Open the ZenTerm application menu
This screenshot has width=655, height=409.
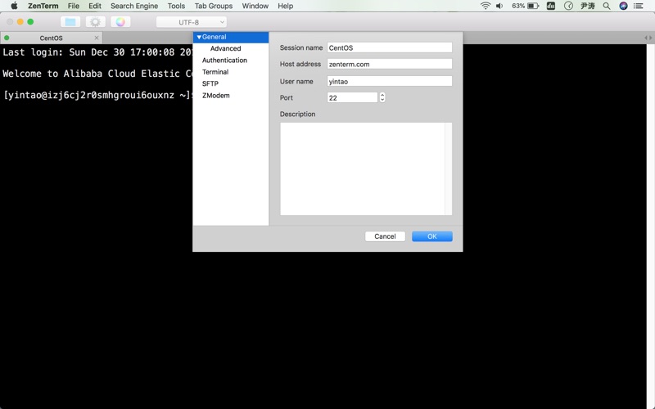[43, 6]
